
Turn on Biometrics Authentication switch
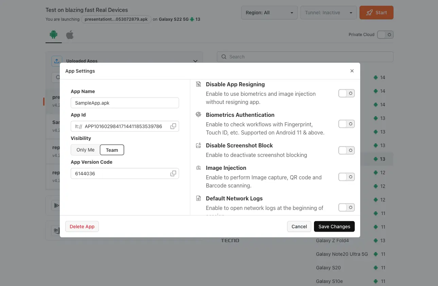[346, 124]
